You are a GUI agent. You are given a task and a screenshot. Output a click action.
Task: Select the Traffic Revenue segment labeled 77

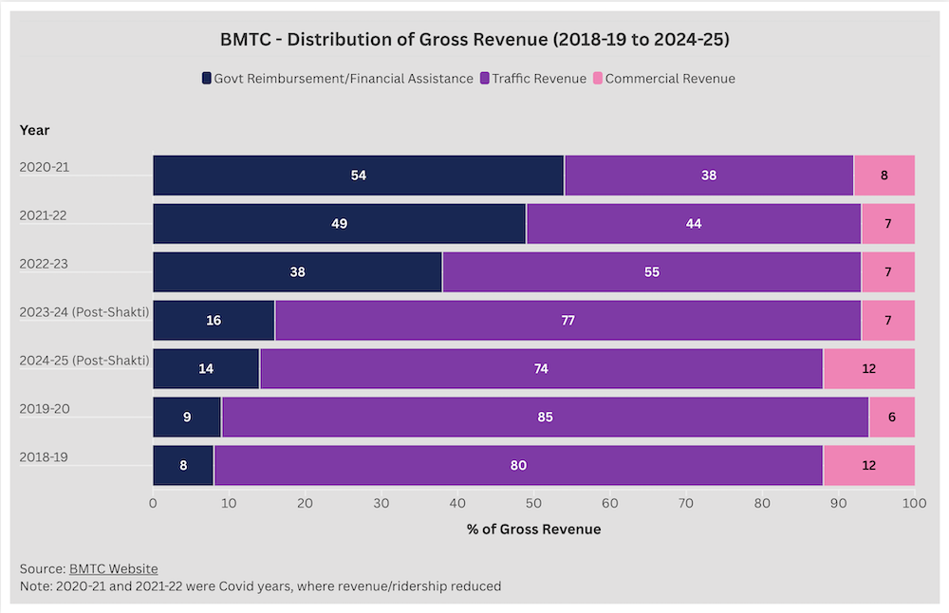click(568, 320)
